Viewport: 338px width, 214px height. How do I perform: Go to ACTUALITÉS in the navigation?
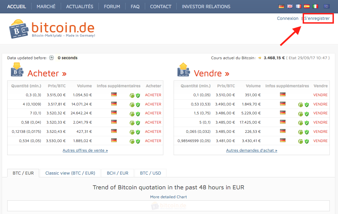click(80, 7)
